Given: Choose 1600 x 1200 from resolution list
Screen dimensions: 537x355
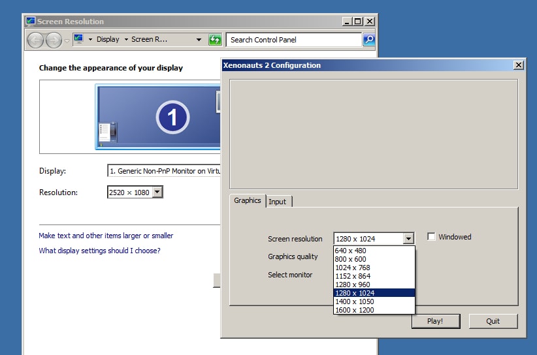Looking at the screenshot, I should 374,310.
